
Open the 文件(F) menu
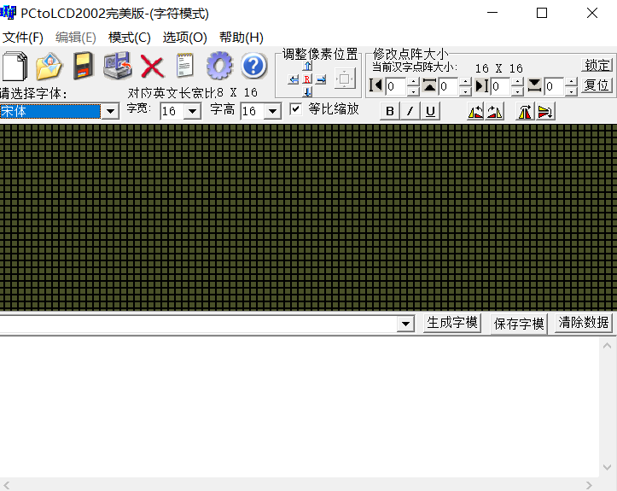pos(23,38)
